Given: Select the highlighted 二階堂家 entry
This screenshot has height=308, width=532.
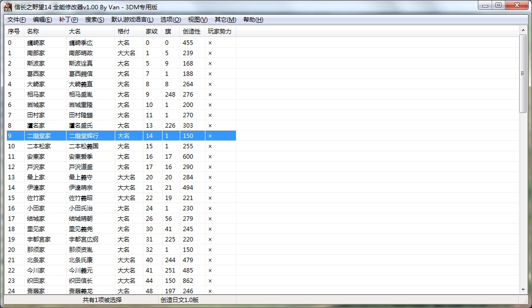Looking at the screenshot, I should click(121, 136).
